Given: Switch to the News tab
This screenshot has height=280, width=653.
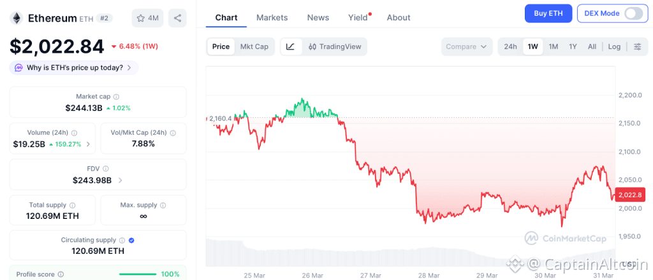Looking at the screenshot, I should tap(318, 17).
